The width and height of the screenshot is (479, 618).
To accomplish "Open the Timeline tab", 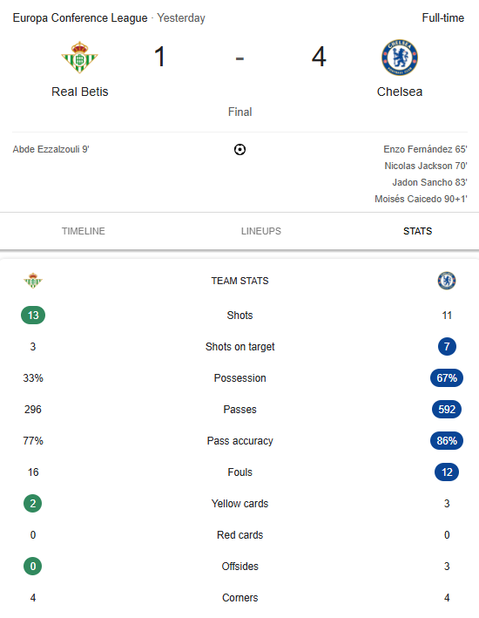I will [83, 231].
